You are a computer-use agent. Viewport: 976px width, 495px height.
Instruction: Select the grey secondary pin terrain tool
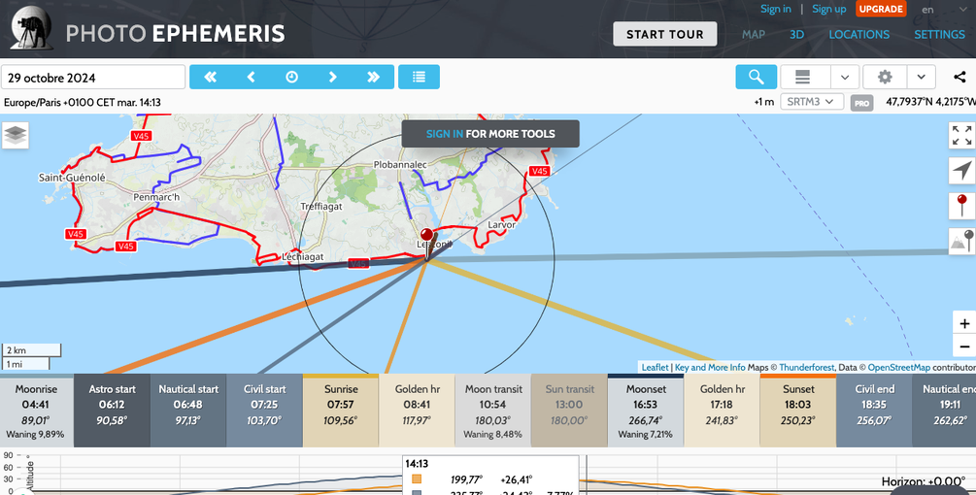click(961, 242)
